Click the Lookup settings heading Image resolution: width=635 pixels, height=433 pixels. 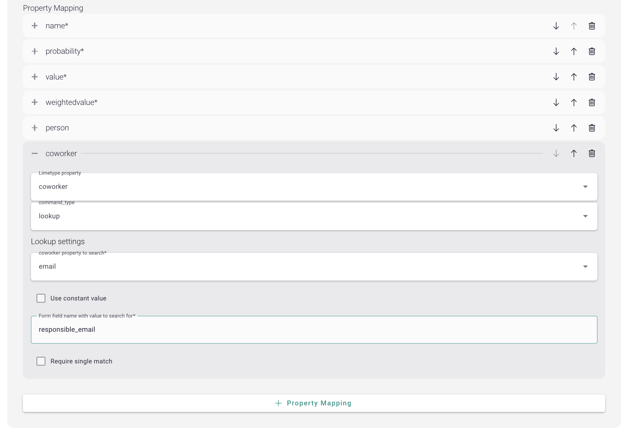58,242
